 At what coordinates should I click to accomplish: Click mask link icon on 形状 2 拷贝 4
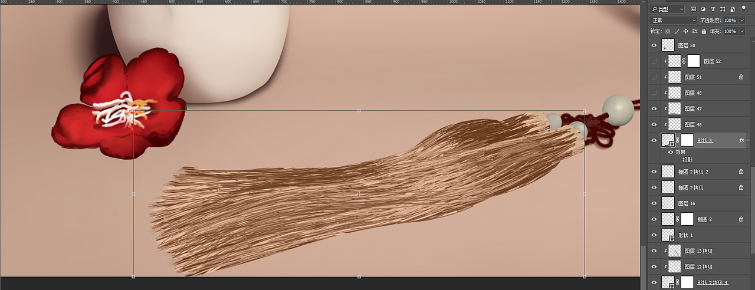point(678,282)
